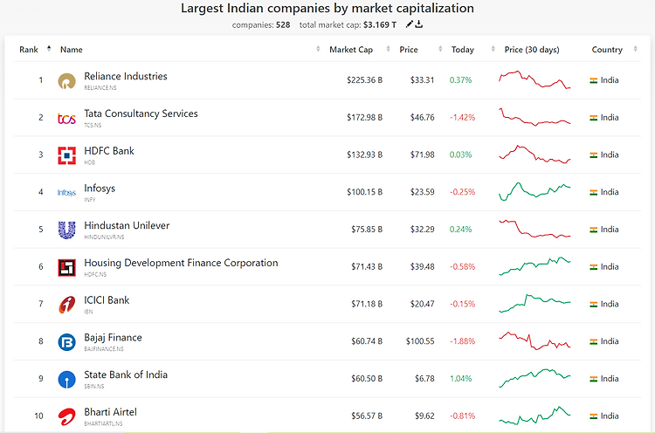This screenshot has height=433, width=655.
Task: Click the Infosys logo
Action: 67,192
